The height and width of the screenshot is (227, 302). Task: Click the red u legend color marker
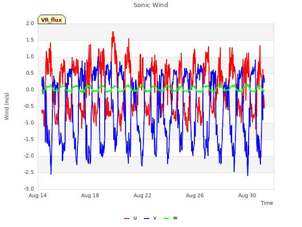(127, 218)
